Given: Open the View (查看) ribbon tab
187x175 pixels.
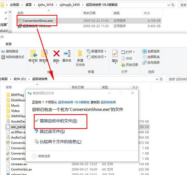Looking at the screenshot, I should pos(8,44).
